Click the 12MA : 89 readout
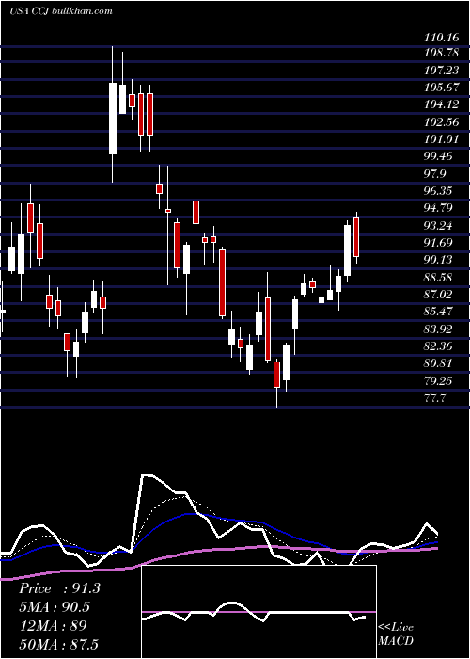Image resolution: width=470 pixels, height=659 pixels. click(53, 626)
